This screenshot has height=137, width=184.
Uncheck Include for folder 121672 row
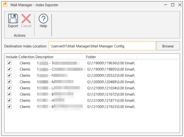coord(9,94)
